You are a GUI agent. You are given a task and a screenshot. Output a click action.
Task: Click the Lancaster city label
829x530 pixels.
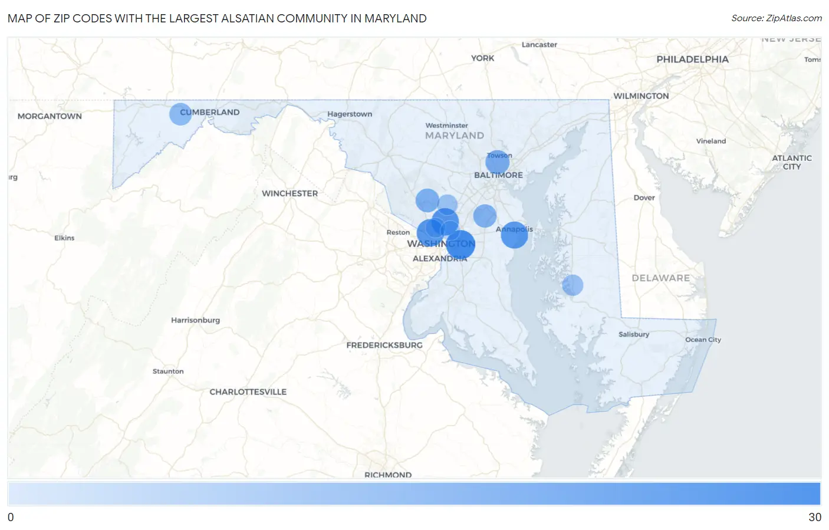pos(539,45)
